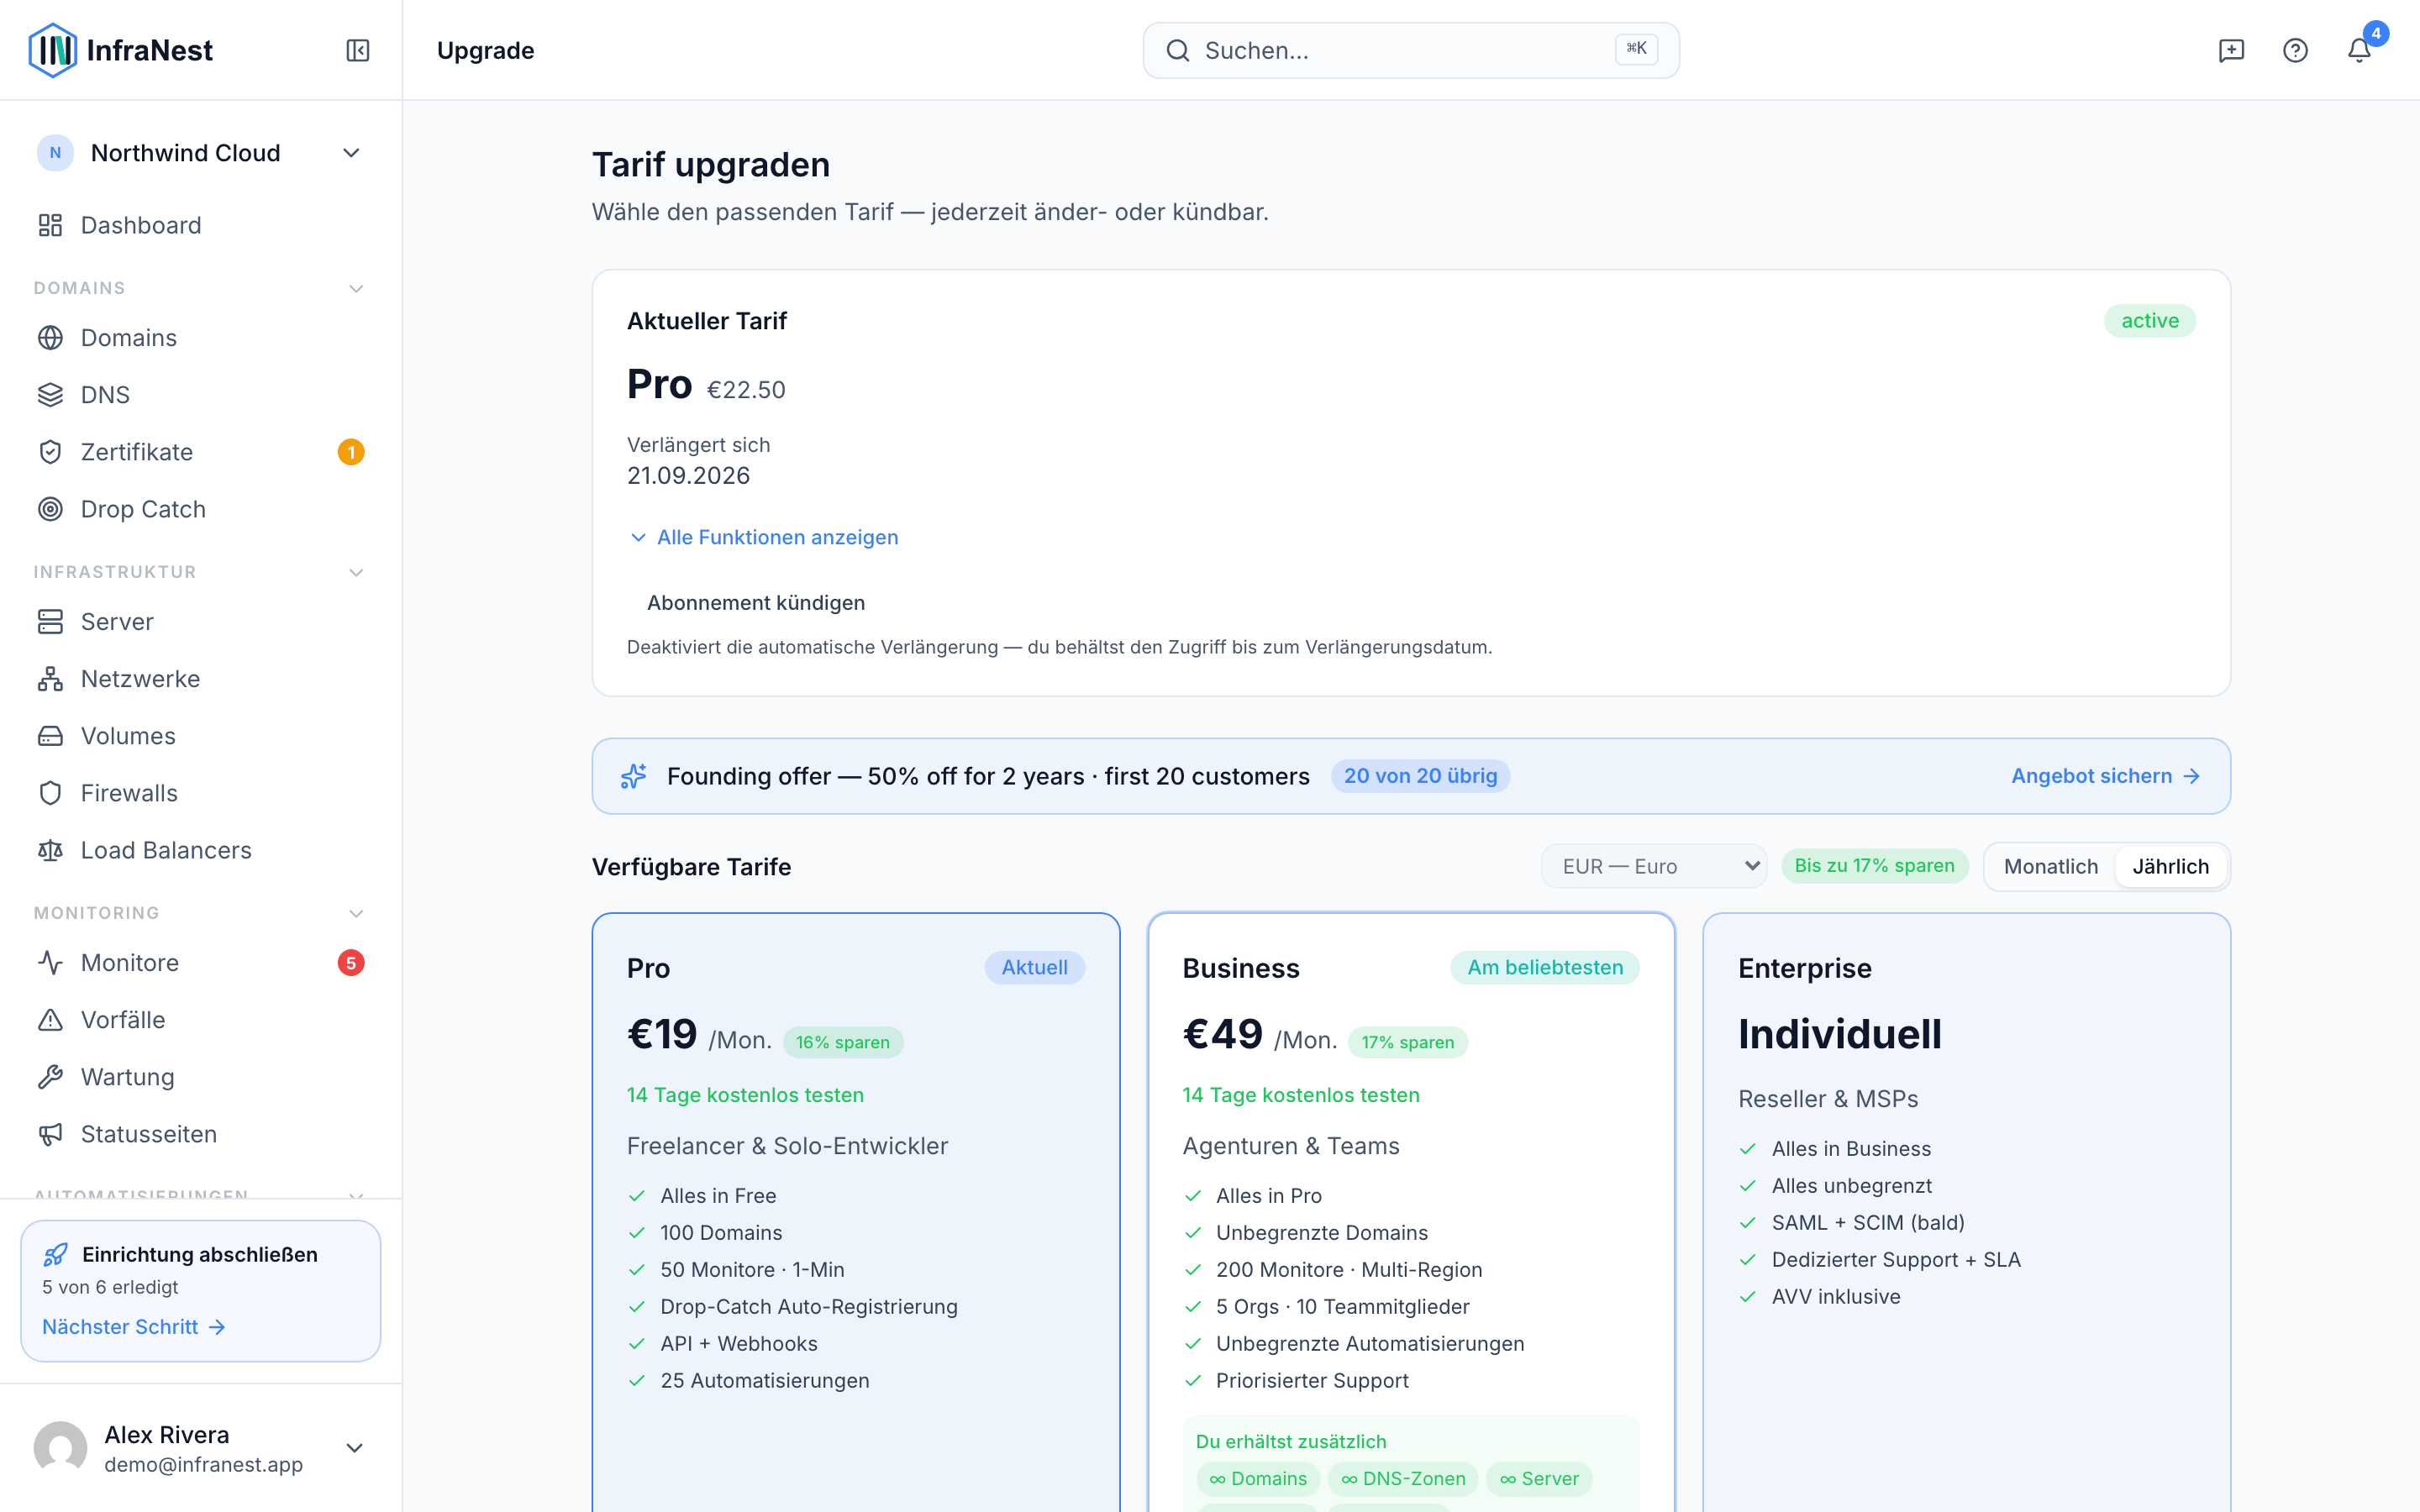
Task: Open the EUR — Euro currency dropdown
Action: [x=1654, y=866]
